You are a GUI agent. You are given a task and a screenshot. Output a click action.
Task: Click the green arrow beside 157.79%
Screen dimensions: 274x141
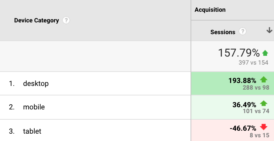265,53
